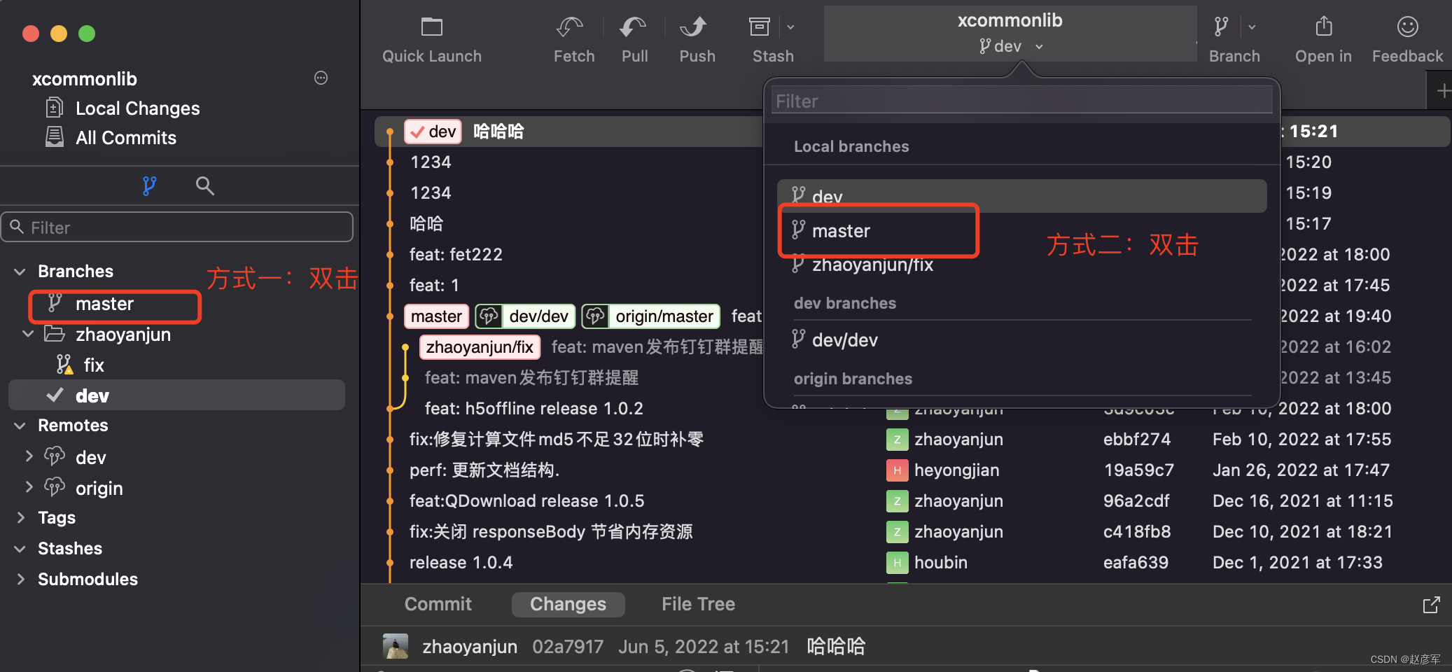Click the houbin author avatar
Image resolution: width=1452 pixels, height=672 pixels.
pos(897,563)
